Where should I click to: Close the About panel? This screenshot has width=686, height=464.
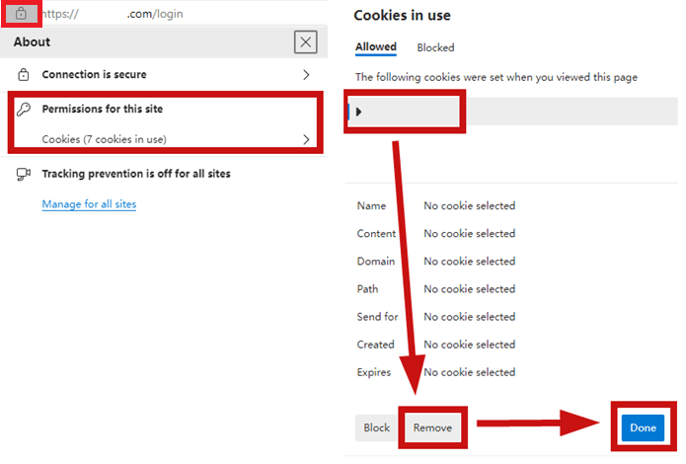305,42
